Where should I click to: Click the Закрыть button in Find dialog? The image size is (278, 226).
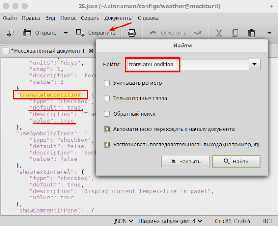(185, 162)
